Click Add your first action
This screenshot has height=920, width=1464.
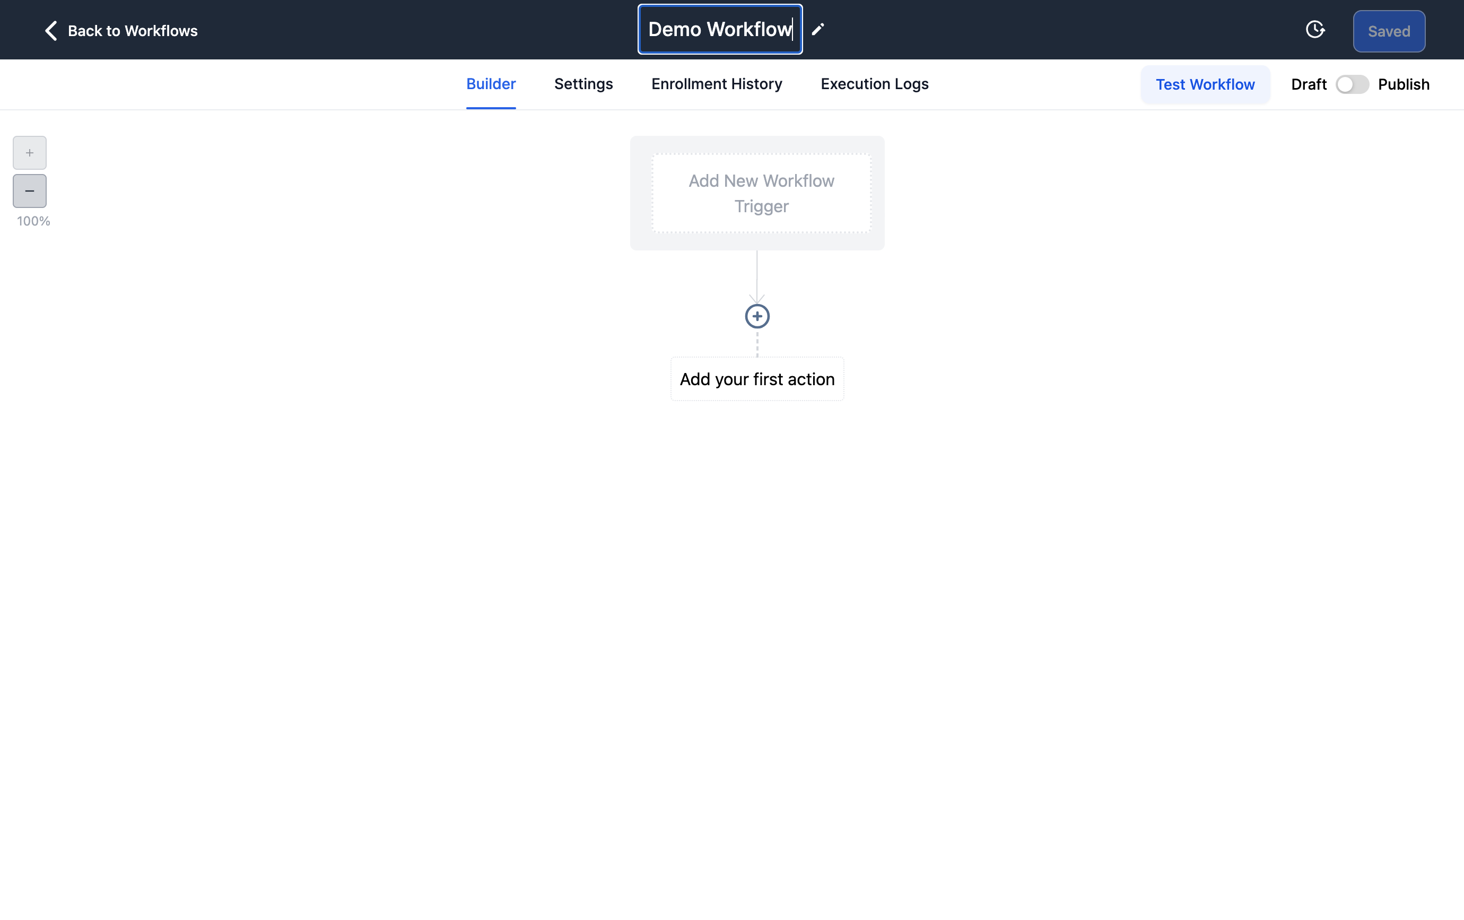coord(757,379)
